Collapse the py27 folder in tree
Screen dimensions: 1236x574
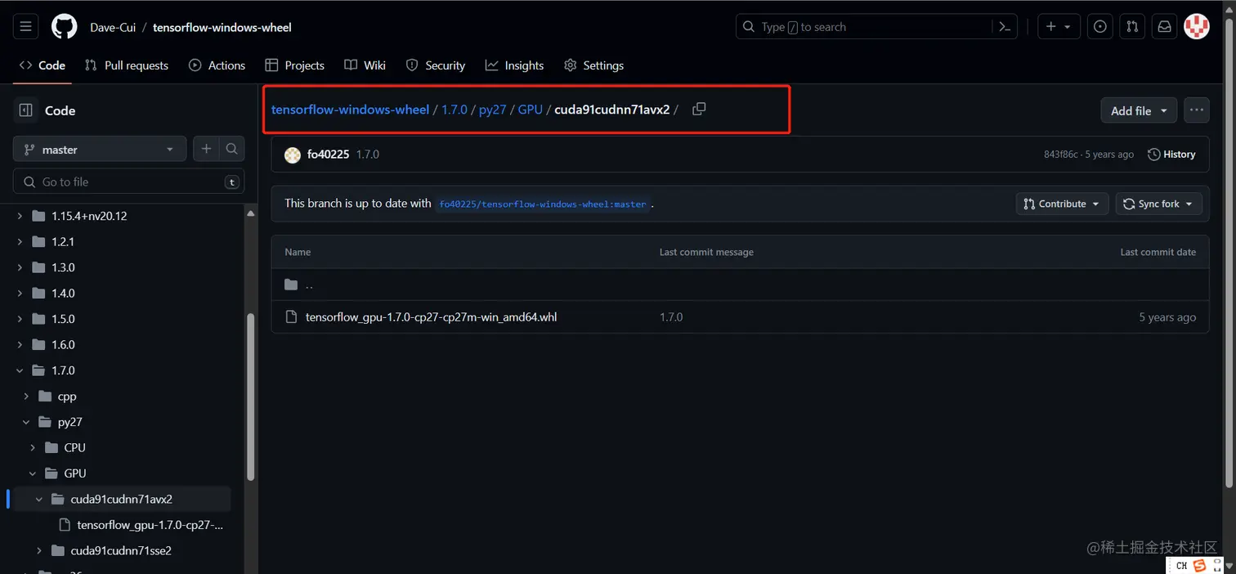[26, 422]
